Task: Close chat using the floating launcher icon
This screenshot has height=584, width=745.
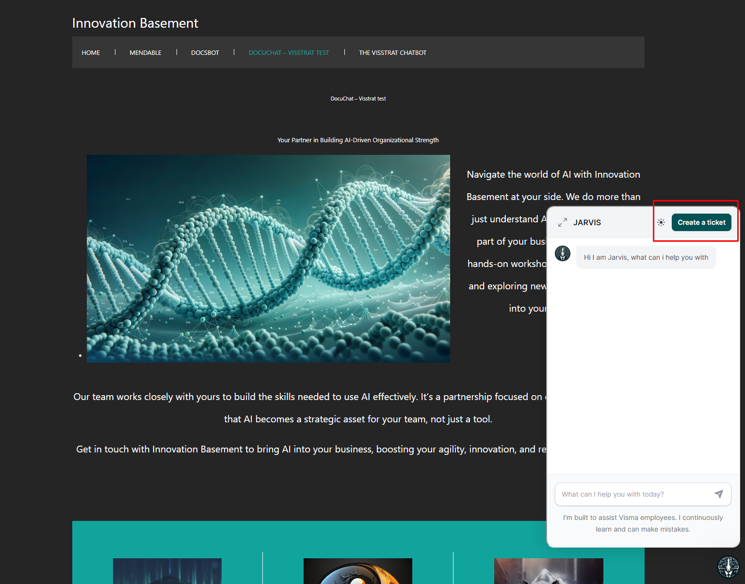Action: coord(728,567)
